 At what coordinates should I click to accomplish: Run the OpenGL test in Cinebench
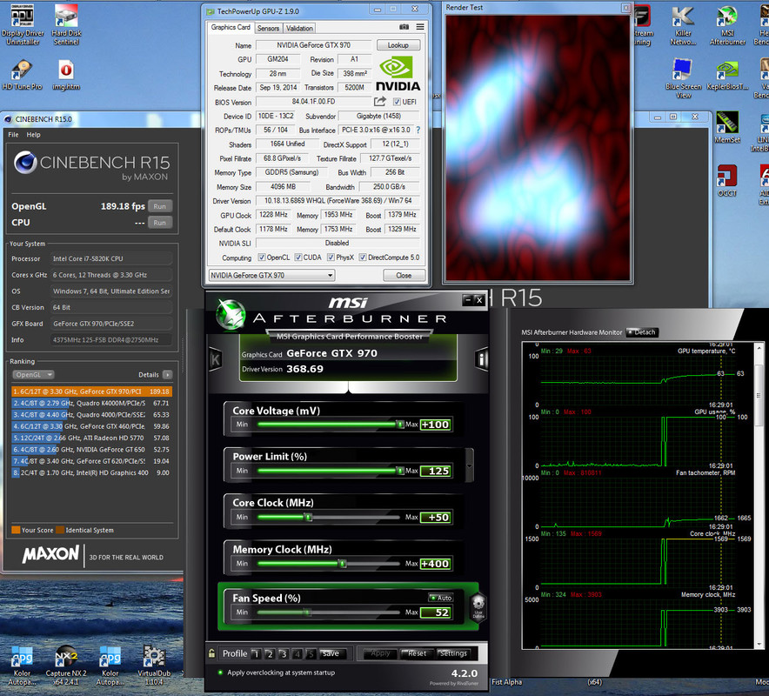click(x=160, y=206)
